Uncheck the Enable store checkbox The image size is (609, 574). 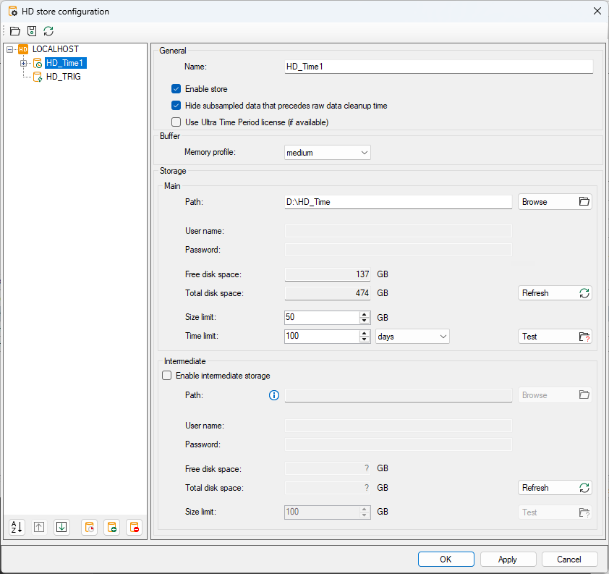point(176,89)
